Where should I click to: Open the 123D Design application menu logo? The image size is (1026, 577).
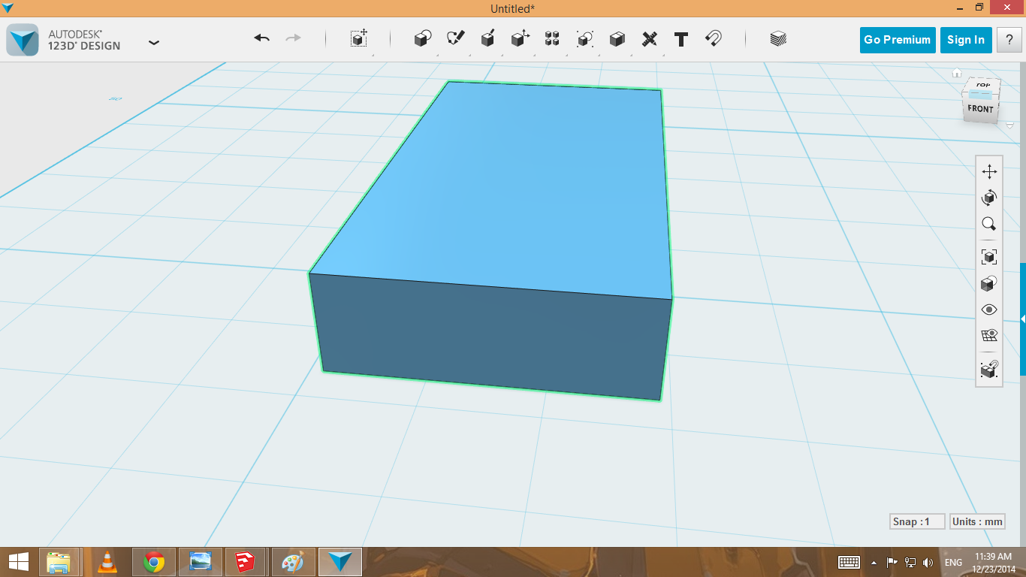[x=23, y=40]
